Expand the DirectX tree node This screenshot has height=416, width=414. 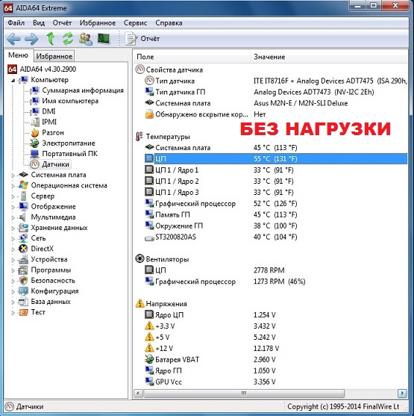click(x=13, y=249)
